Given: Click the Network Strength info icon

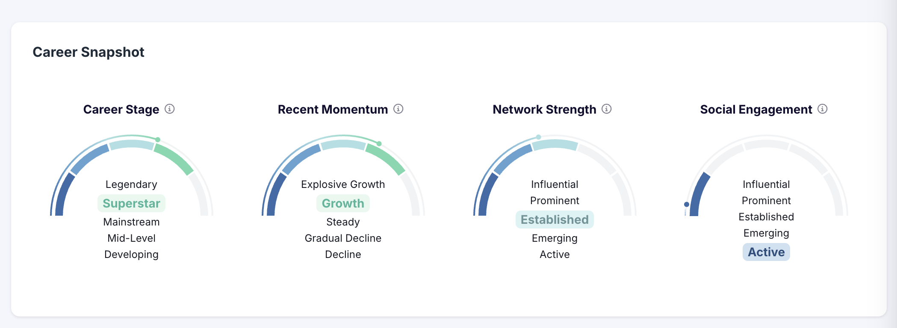Looking at the screenshot, I should click(607, 109).
